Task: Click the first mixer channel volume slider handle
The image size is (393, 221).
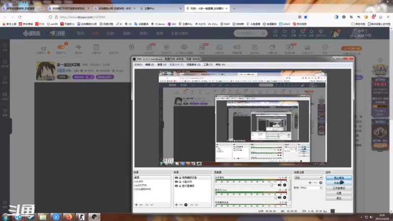Action: coord(272,185)
